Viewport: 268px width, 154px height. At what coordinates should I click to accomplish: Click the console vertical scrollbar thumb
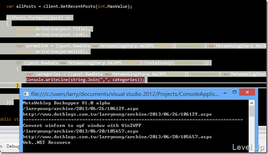[252, 111]
